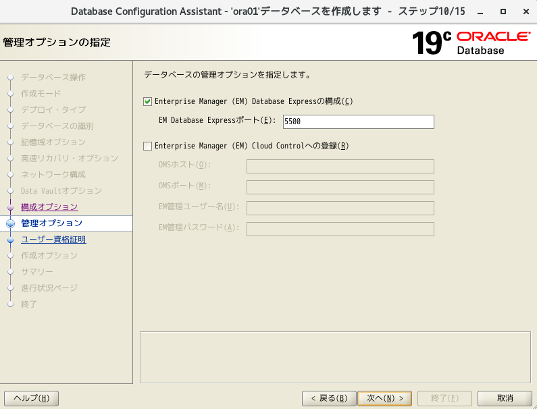Click the 終了(F) button
Screen dimensions: 537x409
[444, 398]
